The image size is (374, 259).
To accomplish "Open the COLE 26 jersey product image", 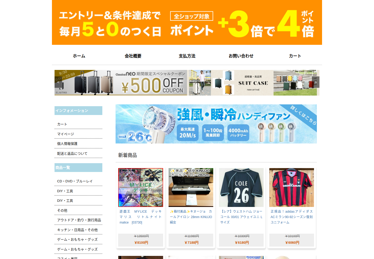I will pos(241,188).
